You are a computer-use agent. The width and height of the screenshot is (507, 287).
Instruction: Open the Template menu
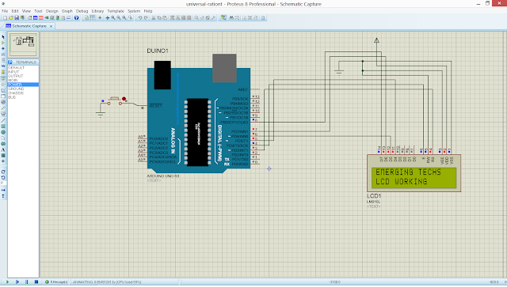pyautogui.click(x=116, y=11)
